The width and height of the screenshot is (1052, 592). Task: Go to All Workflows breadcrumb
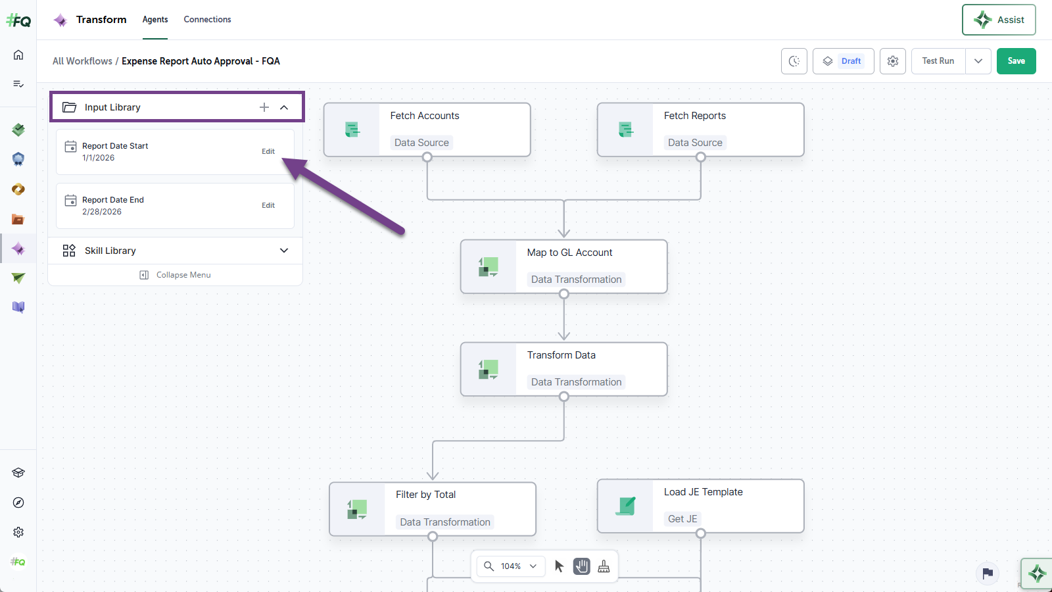point(82,61)
